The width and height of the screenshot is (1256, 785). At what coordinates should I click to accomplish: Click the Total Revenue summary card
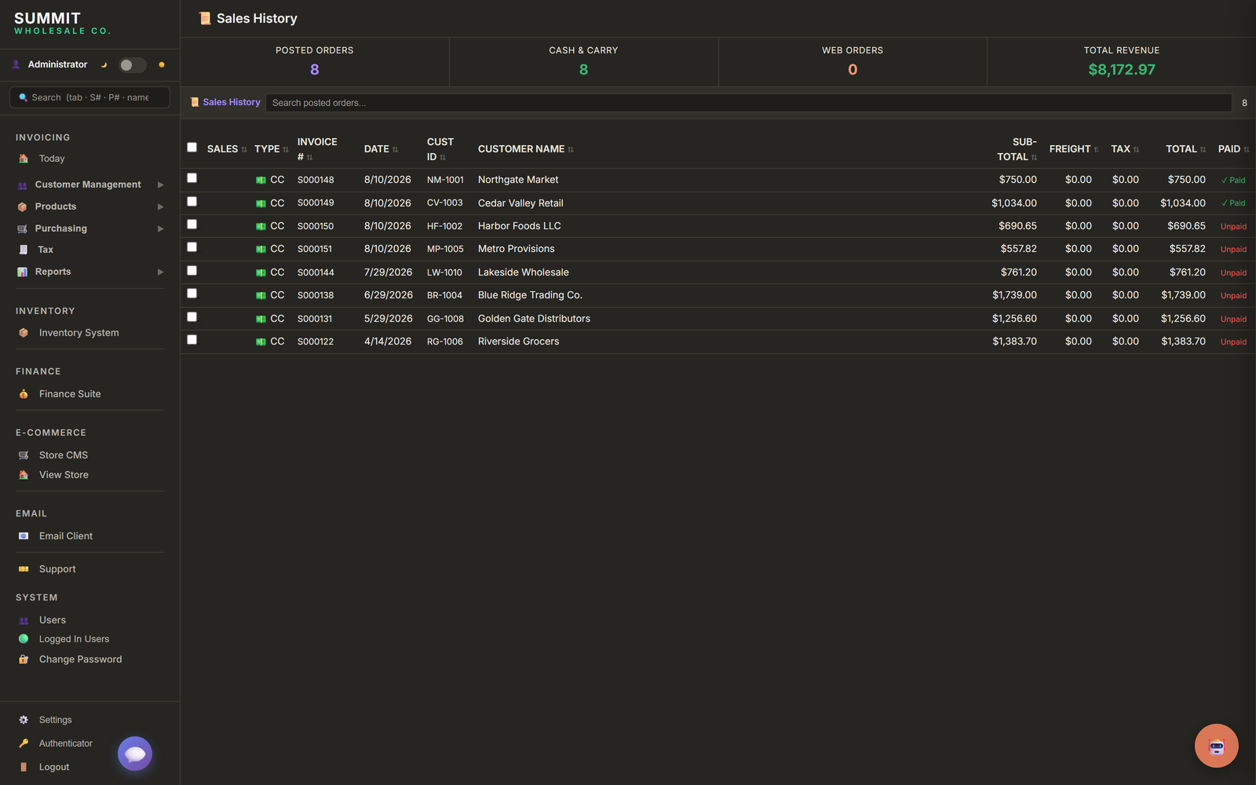point(1122,62)
